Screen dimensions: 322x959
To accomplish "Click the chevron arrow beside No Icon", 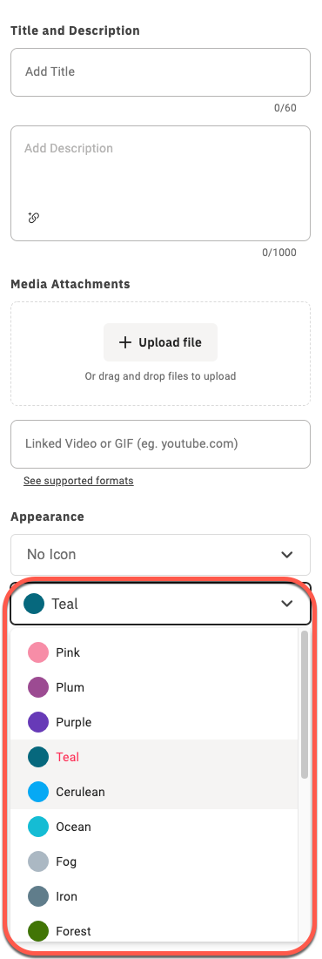I will tap(286, 555).
